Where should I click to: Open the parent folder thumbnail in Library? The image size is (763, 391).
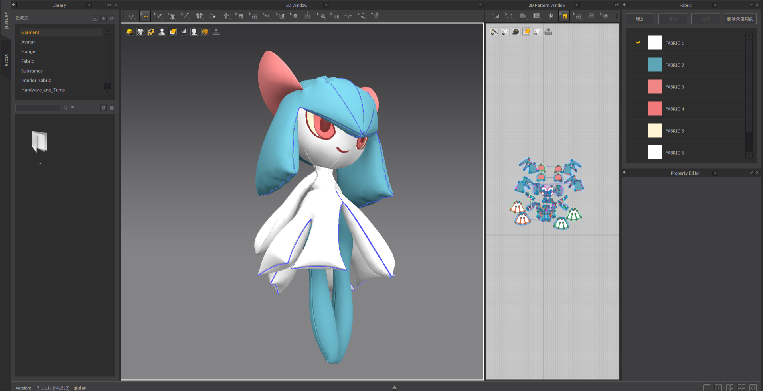(x=40, y=141)
